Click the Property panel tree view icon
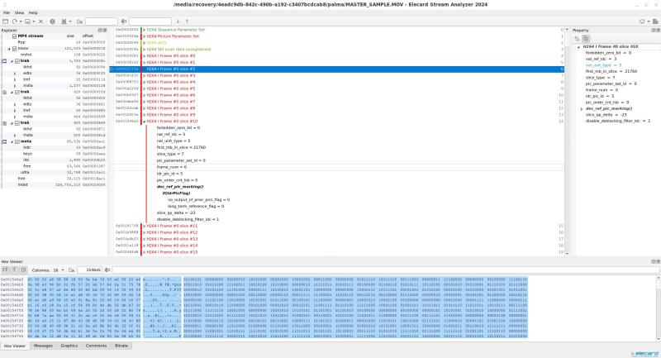The height and width of the screenshot is (358, 661). click(x=586, y=39)
